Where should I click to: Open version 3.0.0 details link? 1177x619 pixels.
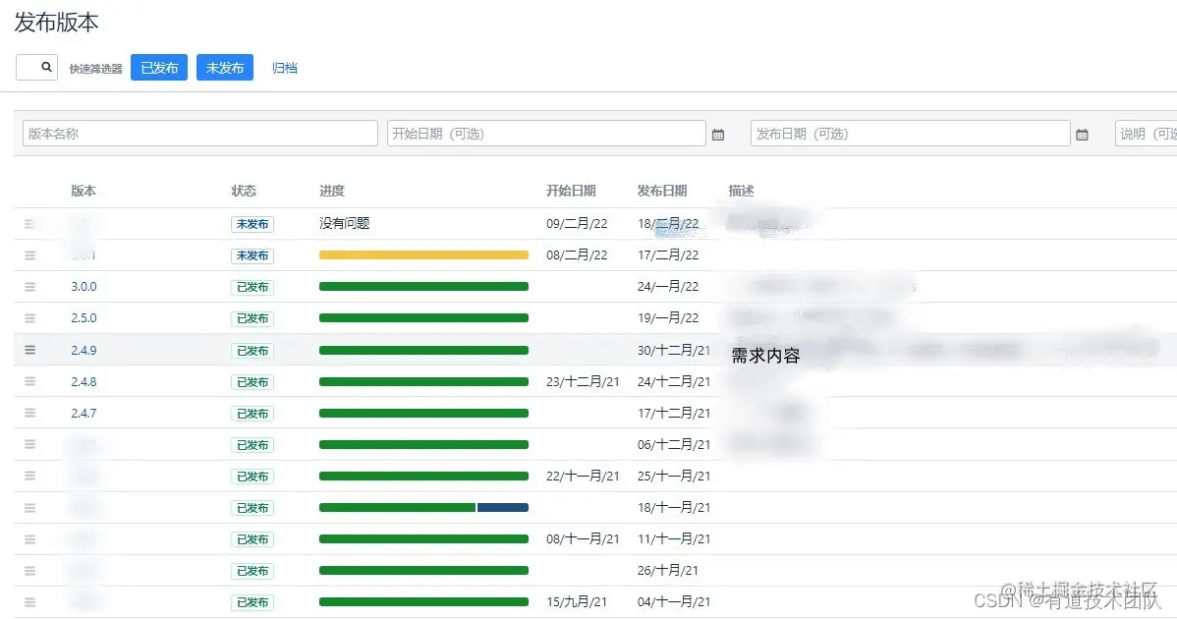84,286
